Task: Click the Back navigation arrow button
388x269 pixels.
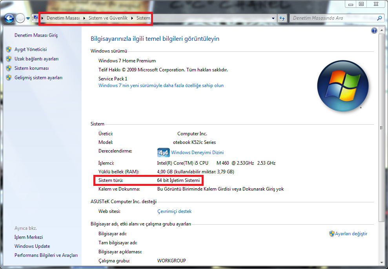Action: click(x=9, y=18)
